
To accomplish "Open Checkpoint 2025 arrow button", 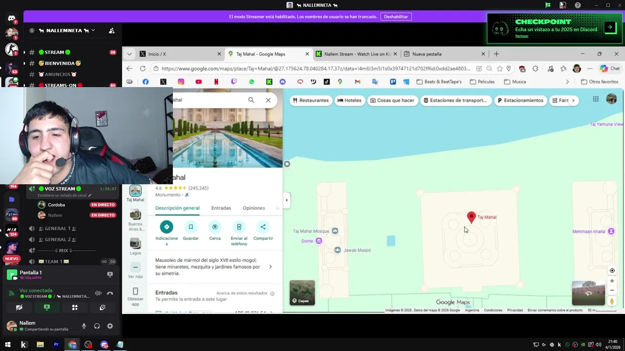I will click(610, 27).
